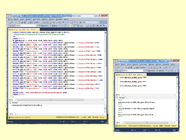This screenshot has width=186, height=140.
Task: Click Cancel Executing Query stop icon left window
Action: 60,25
